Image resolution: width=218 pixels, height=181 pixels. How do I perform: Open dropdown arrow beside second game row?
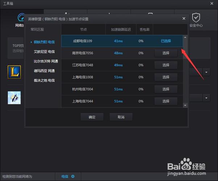[206, 98]
